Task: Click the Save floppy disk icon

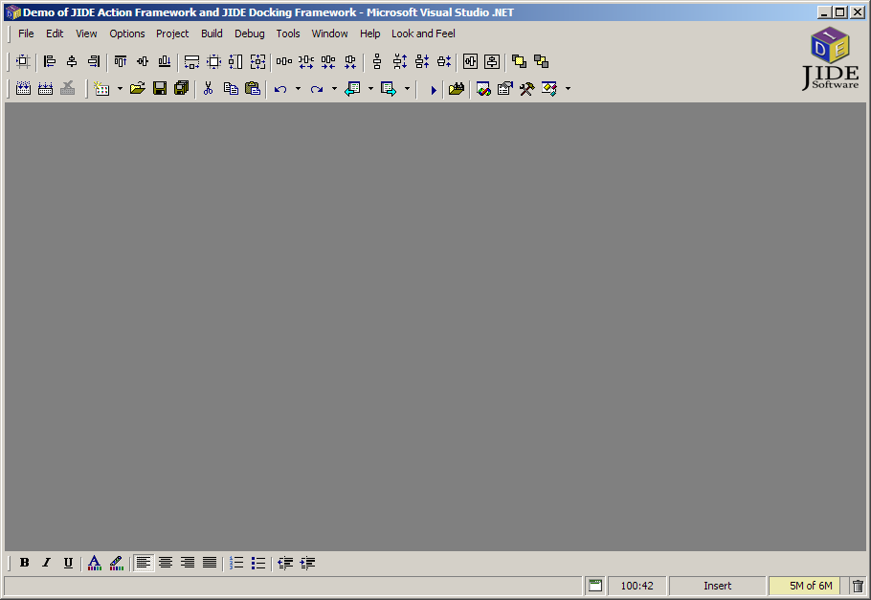Action: click(160, 88)
